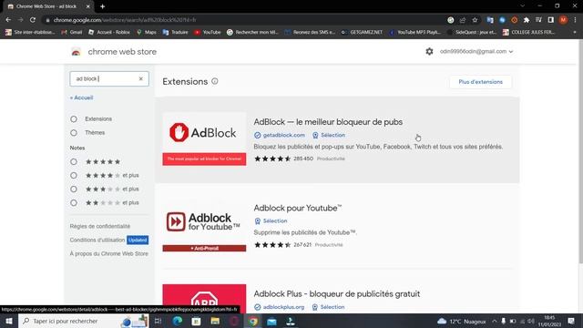Open Windows Start menu
583x328 pixels.
[8, 321]
